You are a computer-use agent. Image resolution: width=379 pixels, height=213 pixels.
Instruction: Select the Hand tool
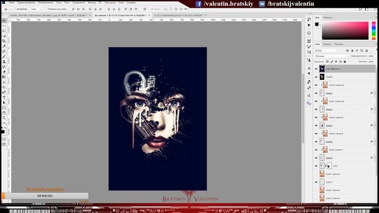[x=4, y=113]
